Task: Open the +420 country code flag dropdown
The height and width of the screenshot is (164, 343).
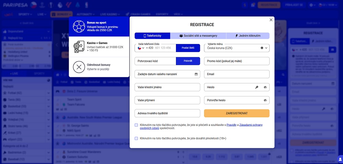Action: point(141,48)
